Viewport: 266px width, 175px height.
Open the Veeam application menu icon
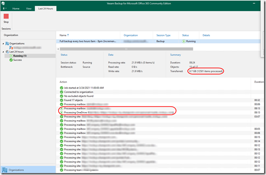click(x=3, y=3)
